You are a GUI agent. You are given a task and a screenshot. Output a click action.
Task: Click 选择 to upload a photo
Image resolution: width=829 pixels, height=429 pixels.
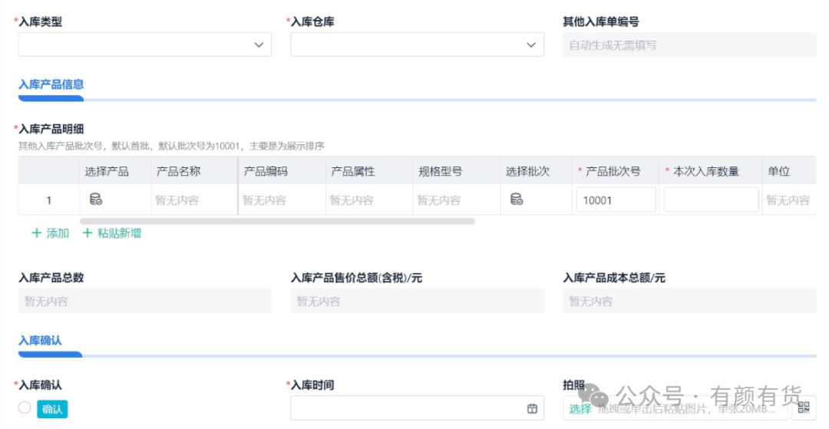coord(580,408)
